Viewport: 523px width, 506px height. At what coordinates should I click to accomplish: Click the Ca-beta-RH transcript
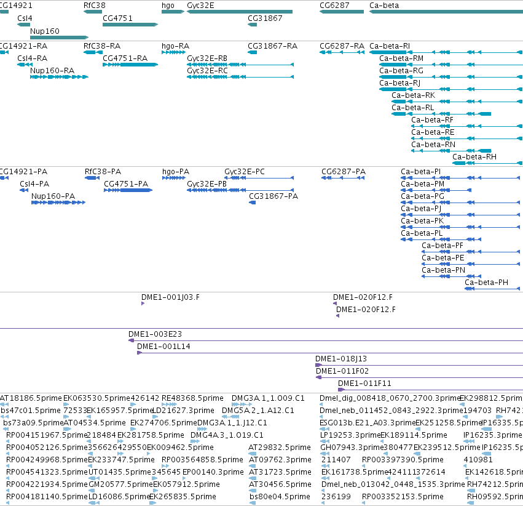487,163
